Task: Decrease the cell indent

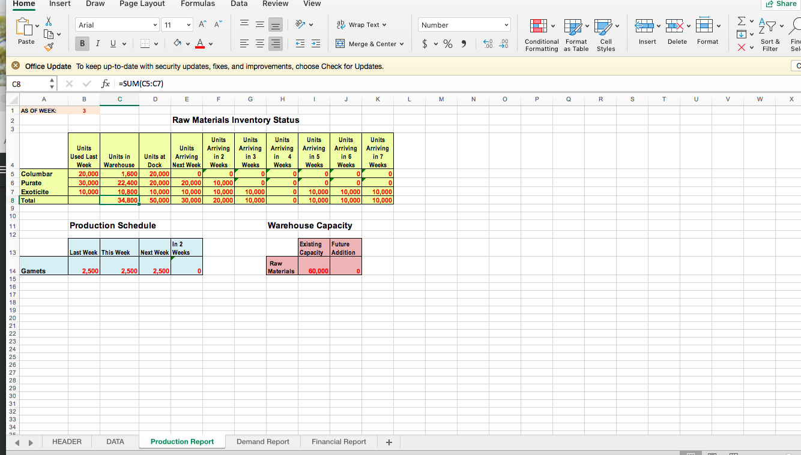Action: tap(300, 44)
